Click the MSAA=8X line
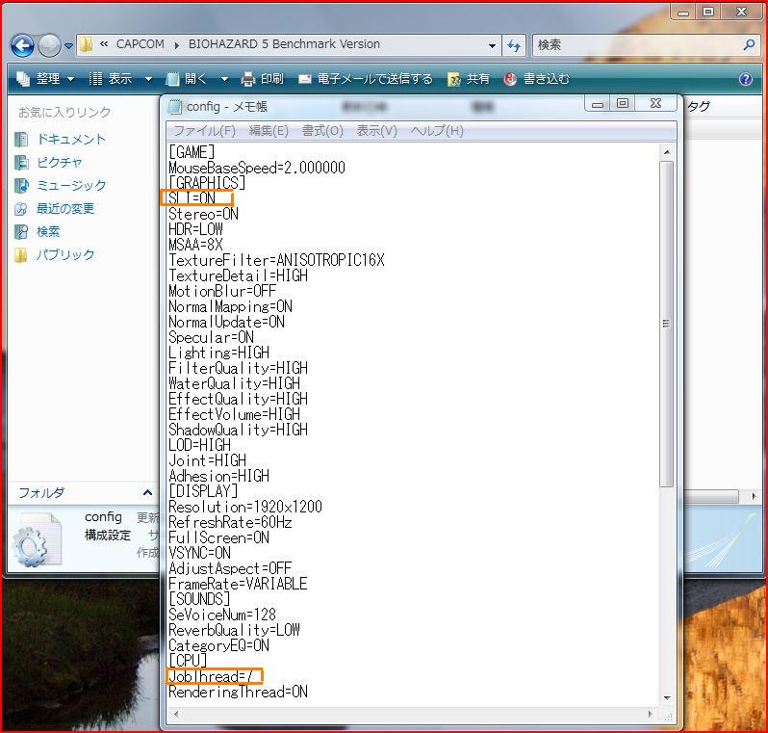 coord(195,245)
